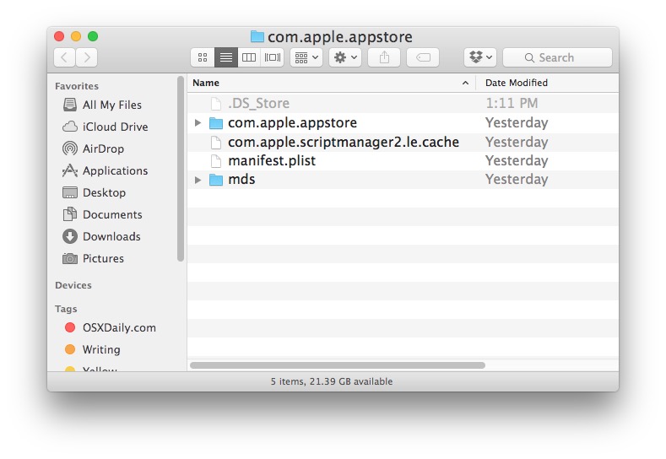Open the Action gear dropdown menu
Image resolution: width=666 pixels, height=459 pixels.
point(345,57)
